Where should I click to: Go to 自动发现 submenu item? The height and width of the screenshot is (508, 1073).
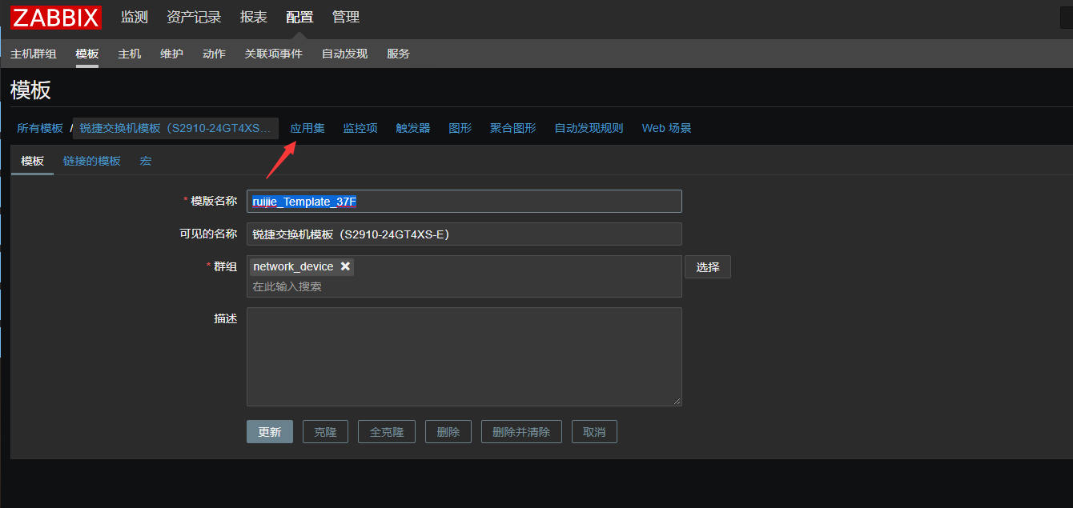pyautogui.click(x=344, y=54)
